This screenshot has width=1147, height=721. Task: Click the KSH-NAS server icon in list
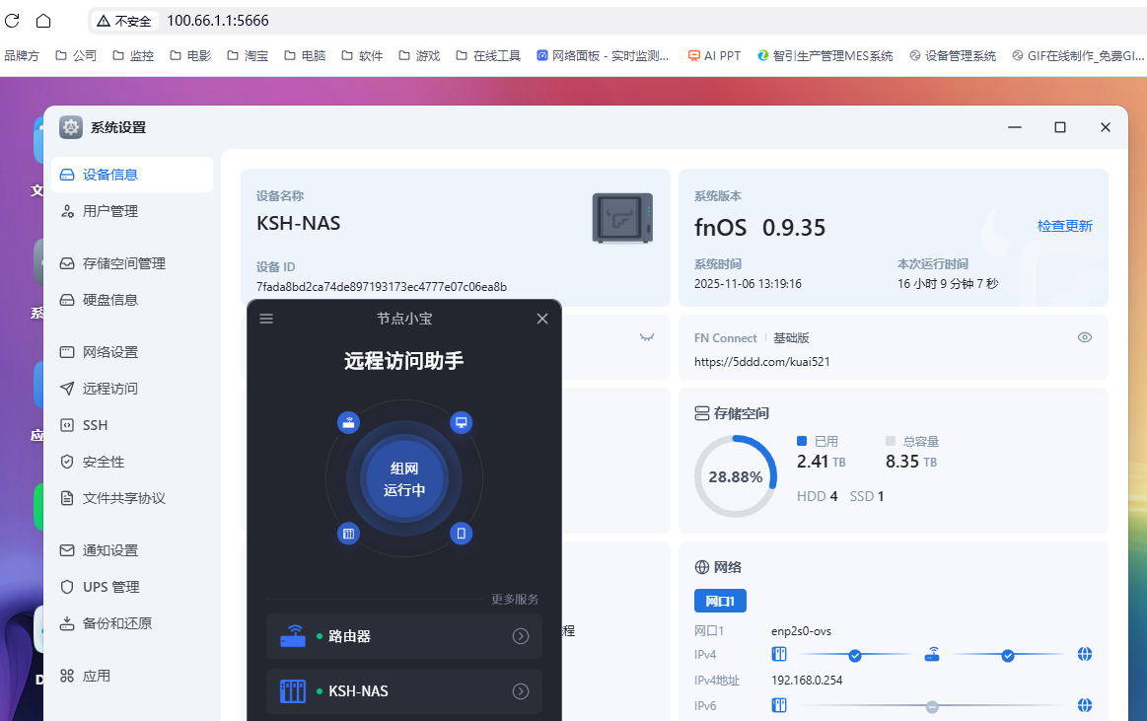coord(293,691)
